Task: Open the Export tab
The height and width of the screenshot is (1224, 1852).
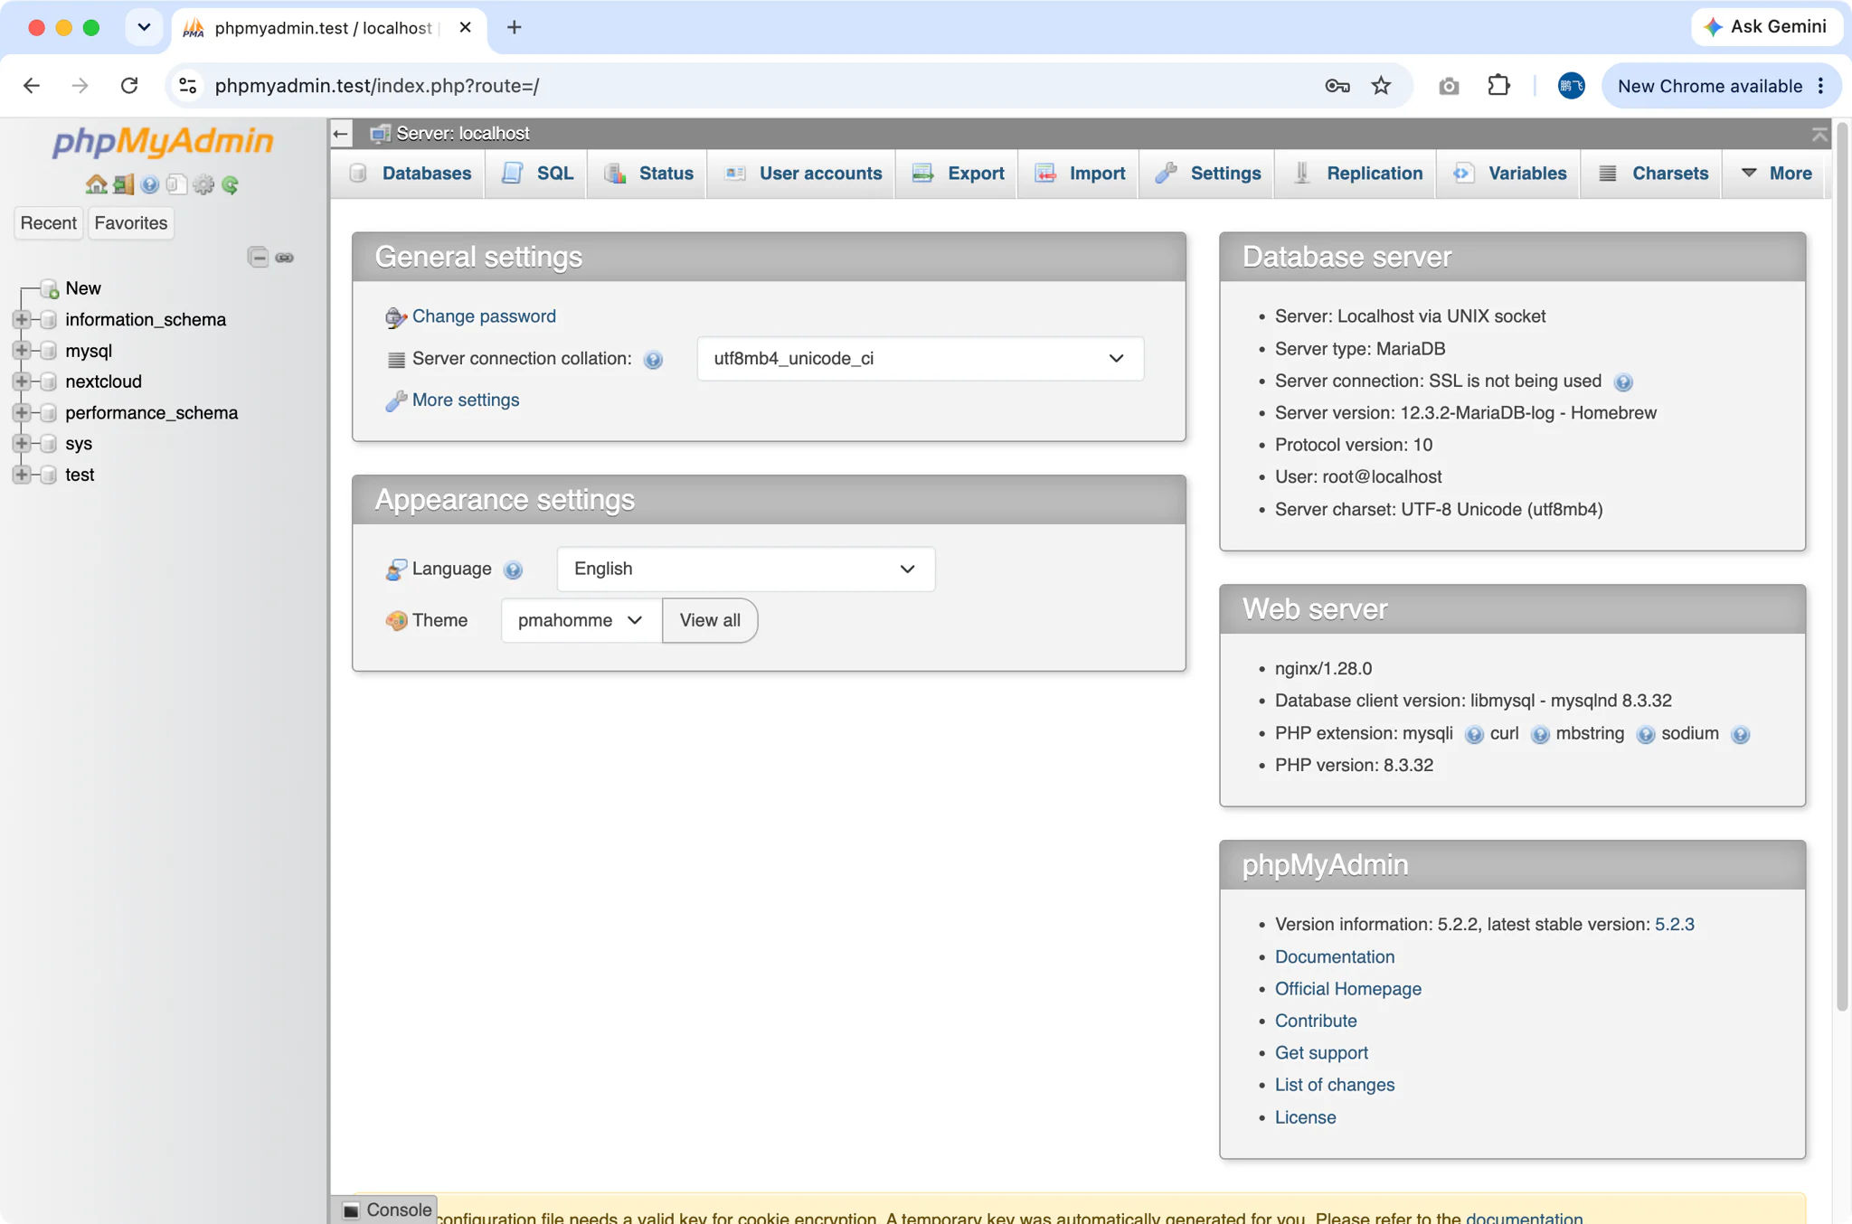Action: 958,174
